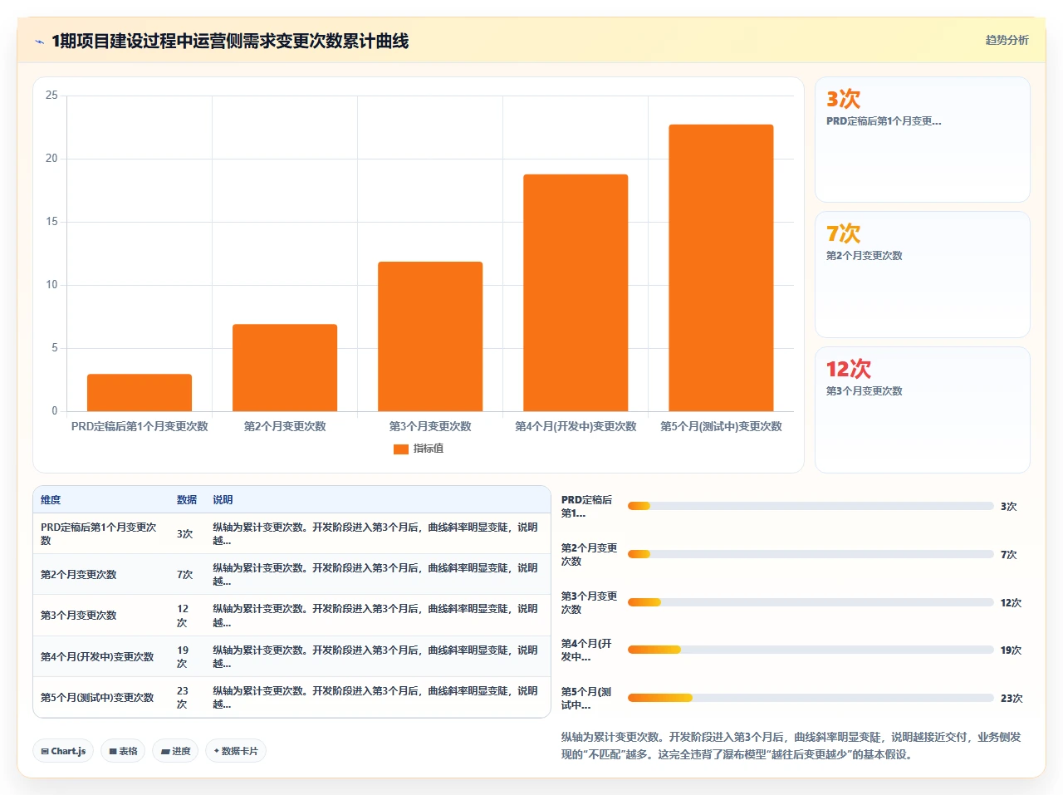Open the 3次 data card
This screenshot has height=795, width=1063.
923,140
